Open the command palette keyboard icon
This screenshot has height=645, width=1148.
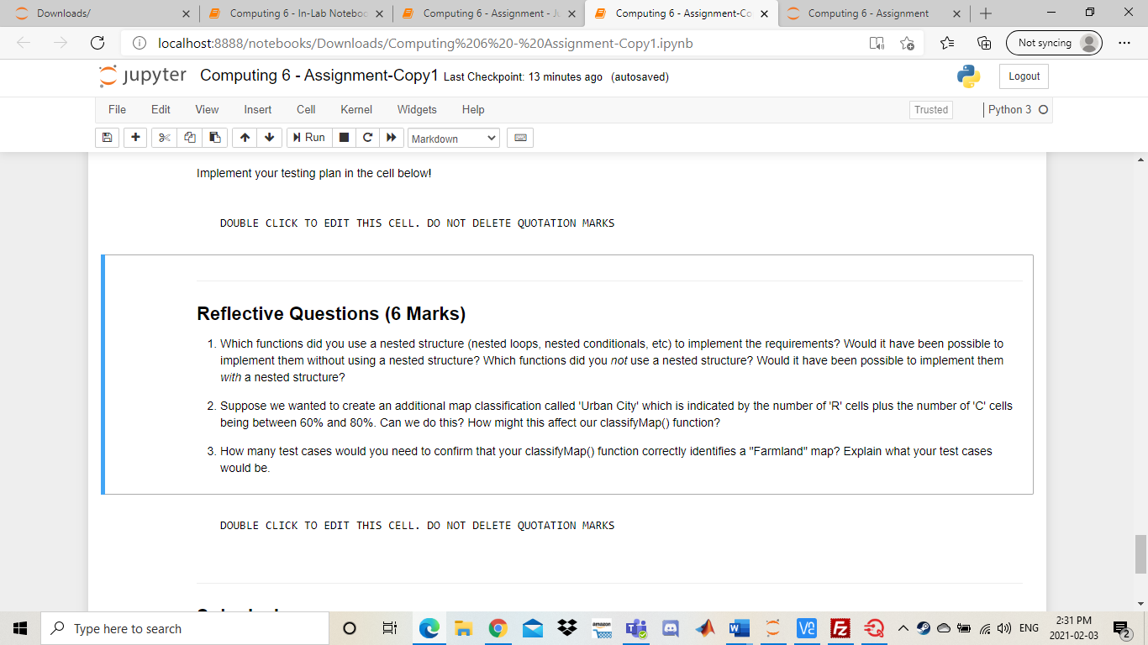[520, 138]
